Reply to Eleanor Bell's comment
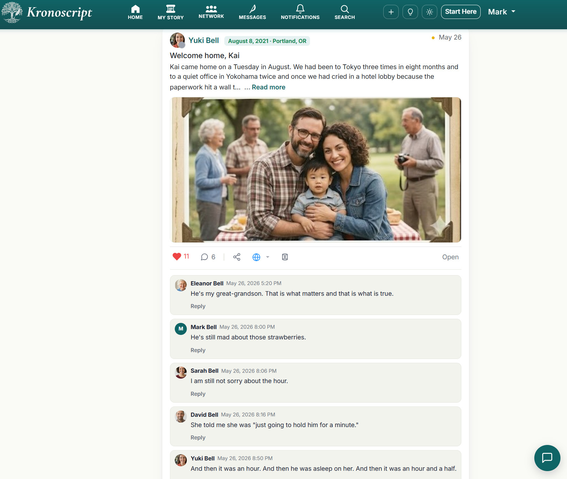 pos(198,306)
